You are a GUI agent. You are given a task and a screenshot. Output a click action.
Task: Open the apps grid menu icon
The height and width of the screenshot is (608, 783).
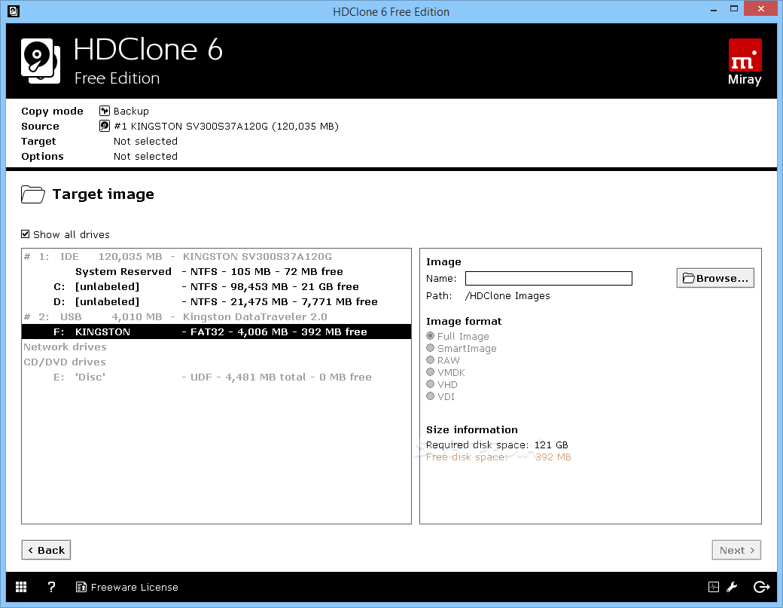[21, 587]
